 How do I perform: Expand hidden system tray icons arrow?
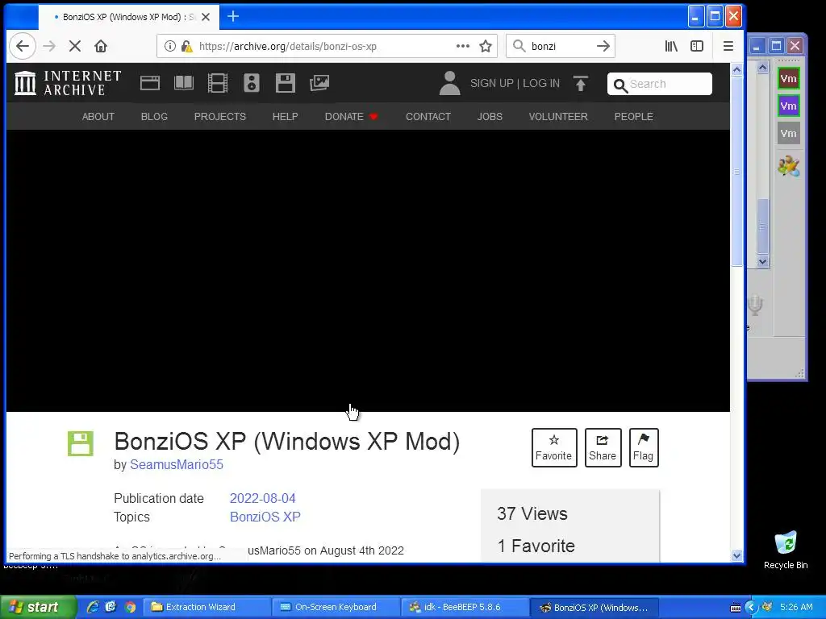(x=751, y=607)
